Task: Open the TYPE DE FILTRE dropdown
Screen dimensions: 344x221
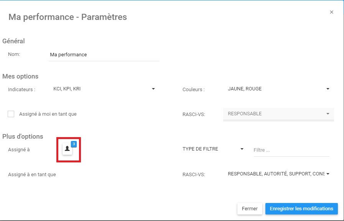Action: click(213, 149)
